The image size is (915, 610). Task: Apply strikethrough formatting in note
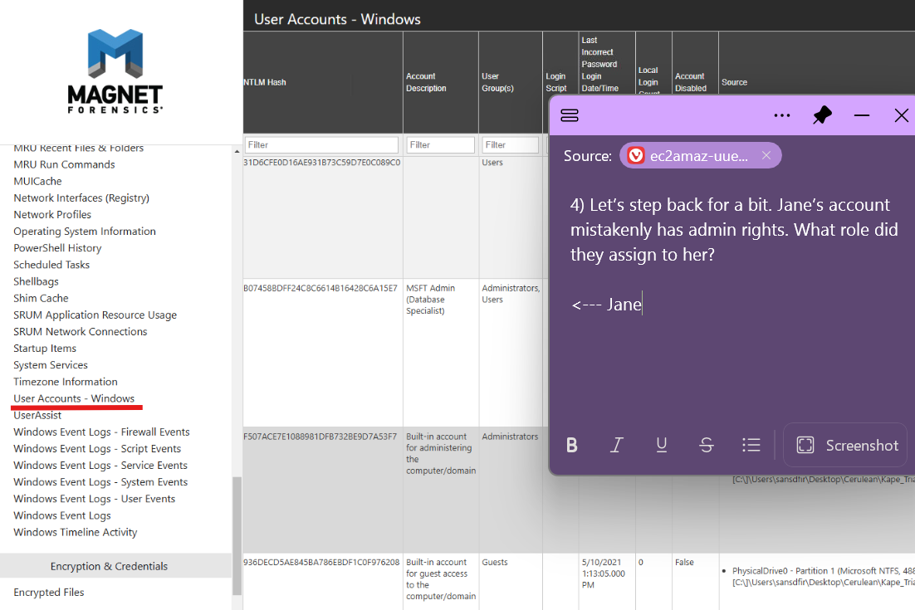click(x=707, y=446)
